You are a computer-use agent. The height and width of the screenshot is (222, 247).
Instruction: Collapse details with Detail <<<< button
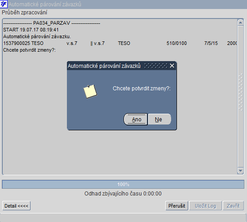click(16, 206)
